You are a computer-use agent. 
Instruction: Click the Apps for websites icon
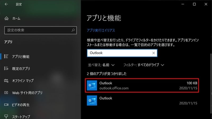6,93
